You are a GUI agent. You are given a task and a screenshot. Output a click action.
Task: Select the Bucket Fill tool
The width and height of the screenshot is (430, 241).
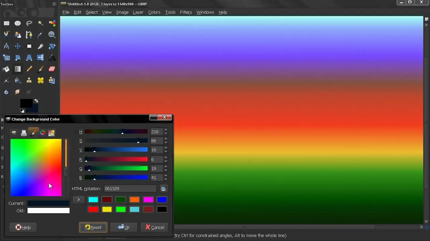pyautogui.click(x=6, y=69)
